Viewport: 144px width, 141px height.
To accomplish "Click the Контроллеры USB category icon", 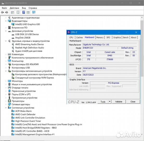I will point(9,68).
